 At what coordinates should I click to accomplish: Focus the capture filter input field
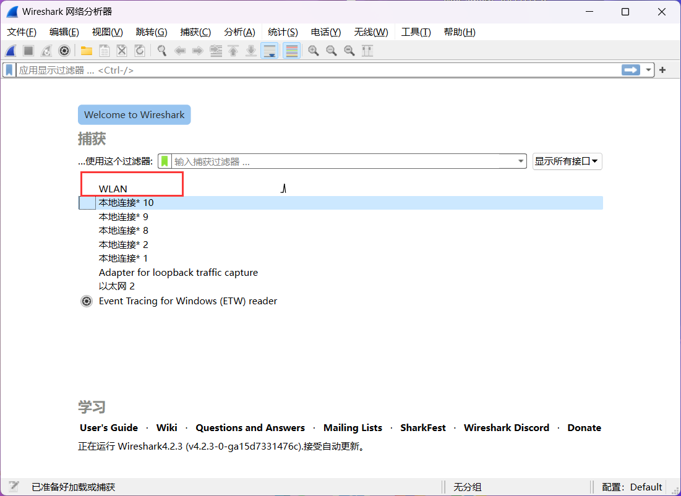[x=343, y=161]
